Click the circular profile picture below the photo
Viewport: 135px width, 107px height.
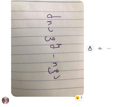coord(5,100)
